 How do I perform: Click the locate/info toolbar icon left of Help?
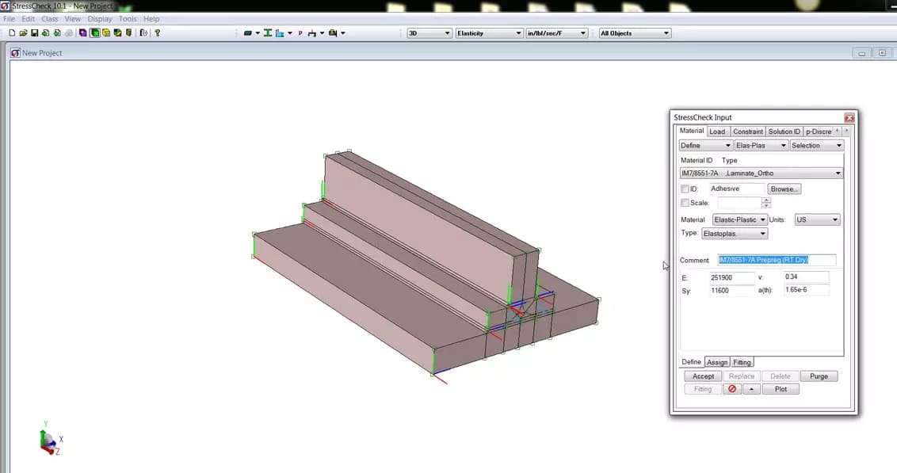[143, 33]
